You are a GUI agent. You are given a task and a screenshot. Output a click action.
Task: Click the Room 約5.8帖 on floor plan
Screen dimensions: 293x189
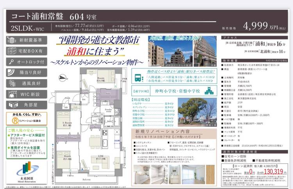tap(67, 157)
